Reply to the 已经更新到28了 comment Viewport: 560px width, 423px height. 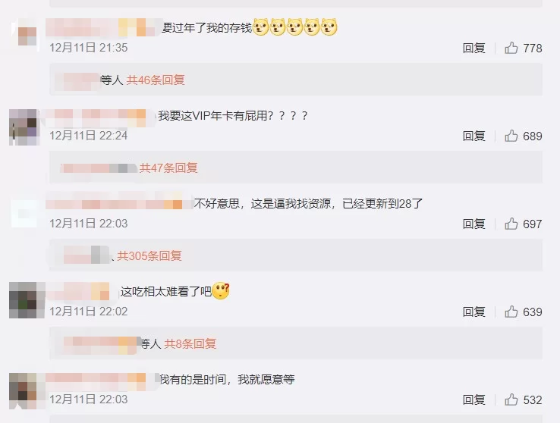point(474,224)
